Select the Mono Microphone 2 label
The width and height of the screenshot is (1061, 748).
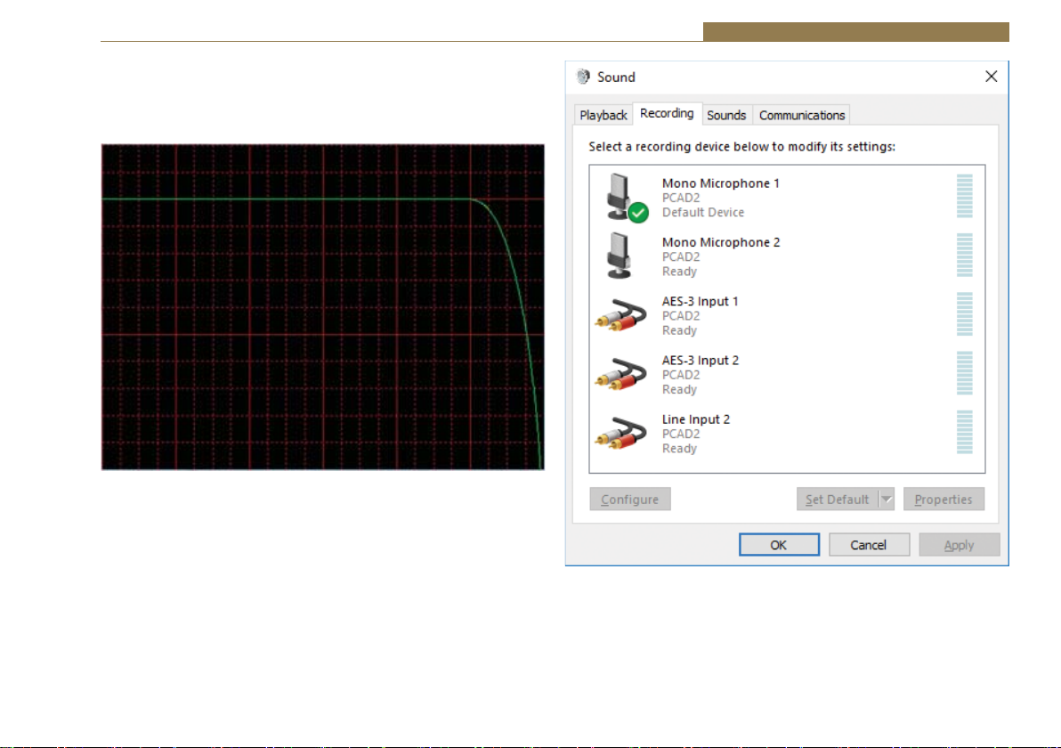(x=721, y=241)
